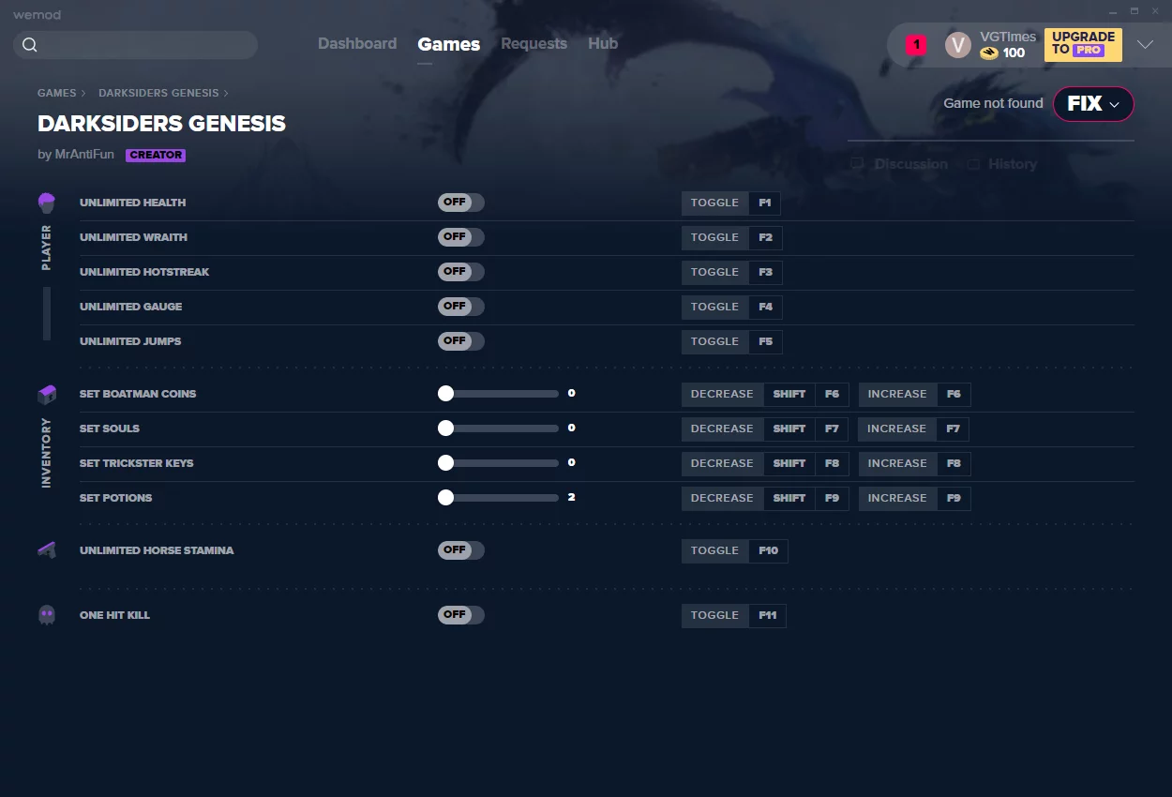Click Toggle hotkey for Unlimited Jumps
Viewport: 1172px width, 797px height.
(715, 341)
